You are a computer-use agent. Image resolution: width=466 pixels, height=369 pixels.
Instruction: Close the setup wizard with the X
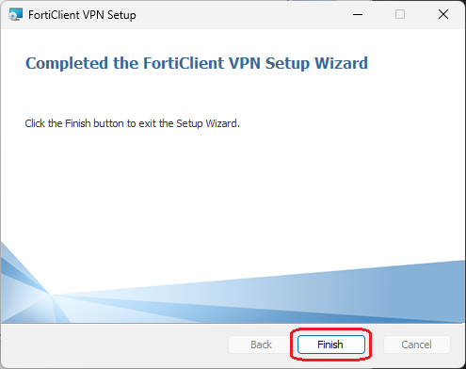(x=443, y=14)
